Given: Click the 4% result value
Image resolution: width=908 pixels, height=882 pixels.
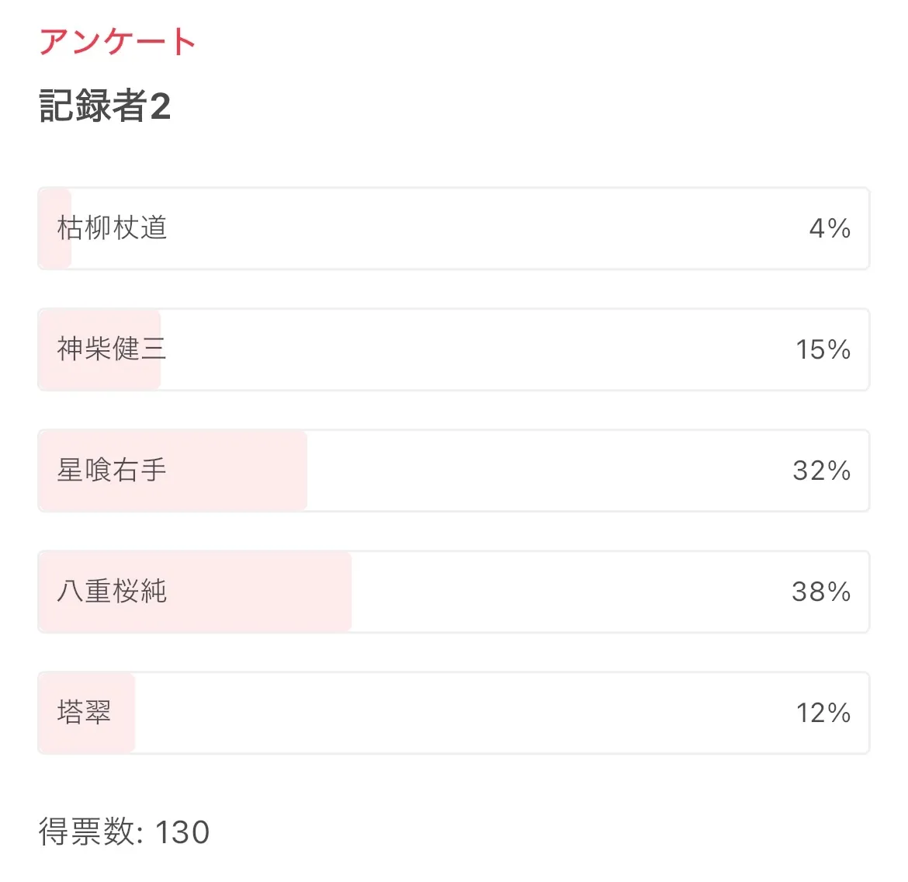Looking at the screenshot, I should tap(830, 228).
